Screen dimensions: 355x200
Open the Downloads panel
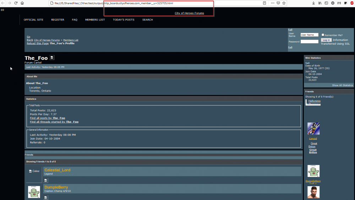313,3
